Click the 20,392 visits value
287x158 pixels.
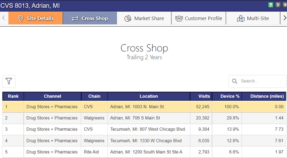(x=203, y=118)
